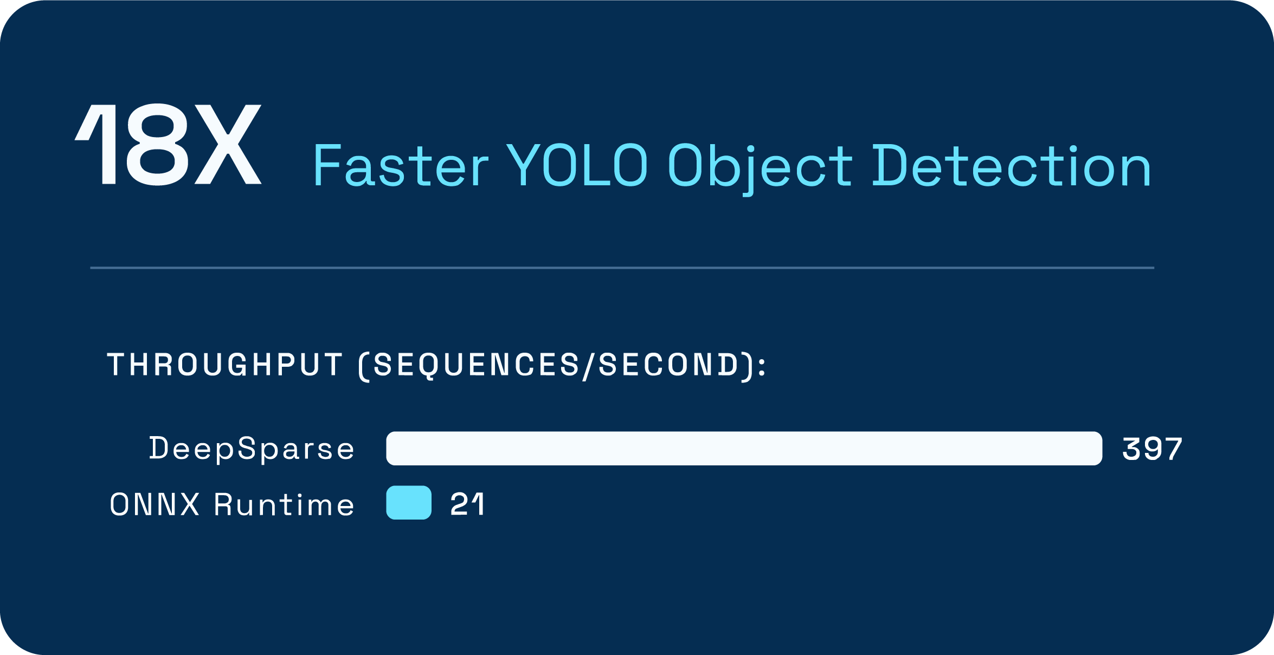Select the DeepSparse row label

click(252, 449)
